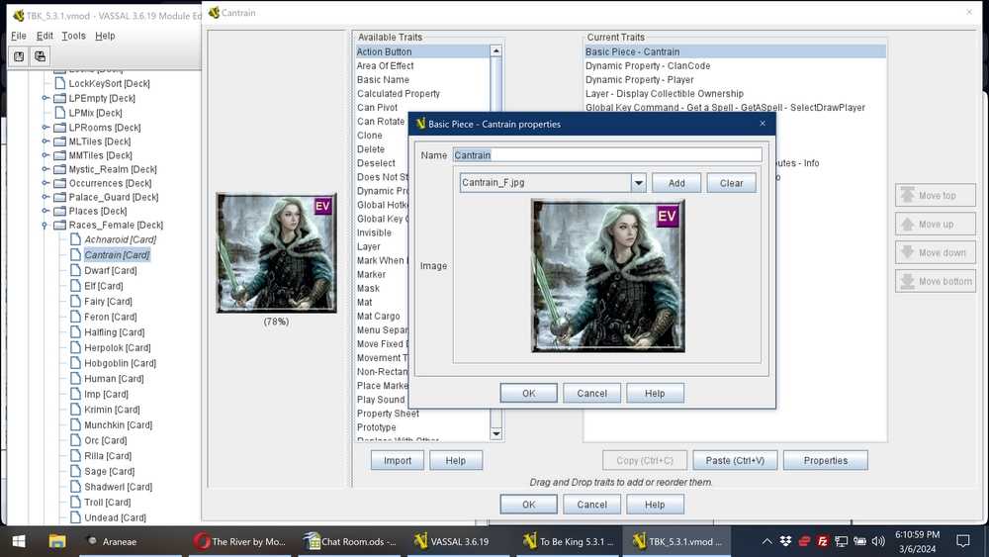Click the Move down arrow button

coord(936,252)
